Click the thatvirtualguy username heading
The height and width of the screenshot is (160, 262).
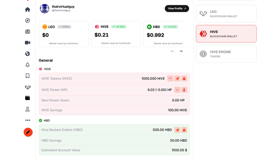pyautogui.click(x=63, y=6)
